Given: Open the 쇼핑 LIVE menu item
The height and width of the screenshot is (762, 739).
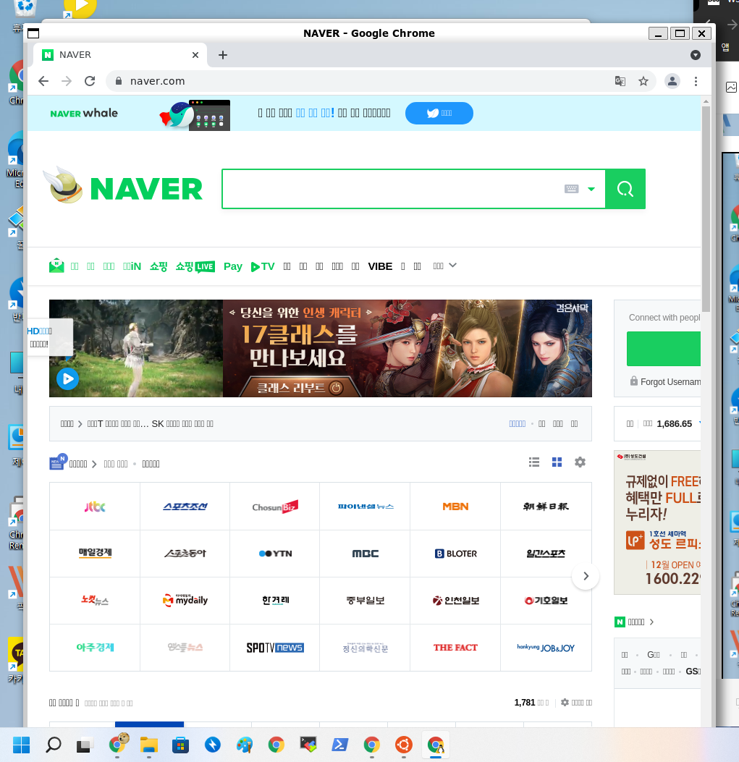Looking at the screenshot, I should point(195,266).
